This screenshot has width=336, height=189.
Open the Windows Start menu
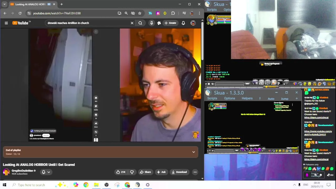[x=4, y=185]
